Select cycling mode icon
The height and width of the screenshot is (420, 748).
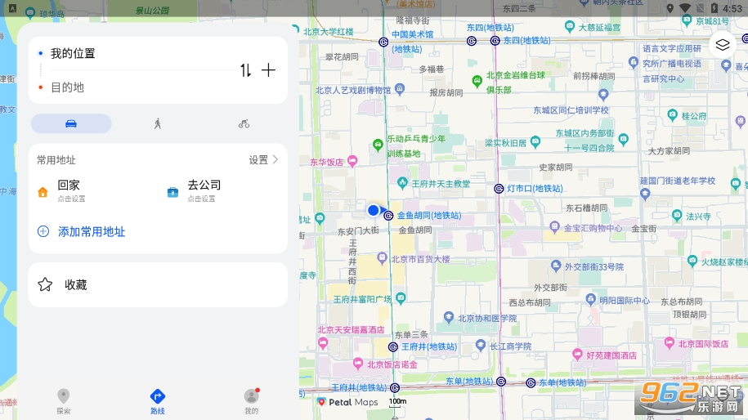(244, 124)
